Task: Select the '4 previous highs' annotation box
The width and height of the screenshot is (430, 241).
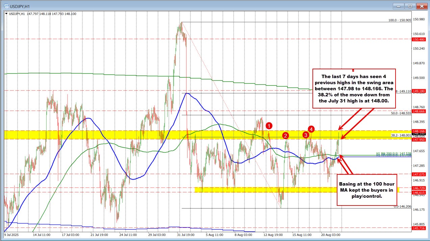Action: click(353, 88)
